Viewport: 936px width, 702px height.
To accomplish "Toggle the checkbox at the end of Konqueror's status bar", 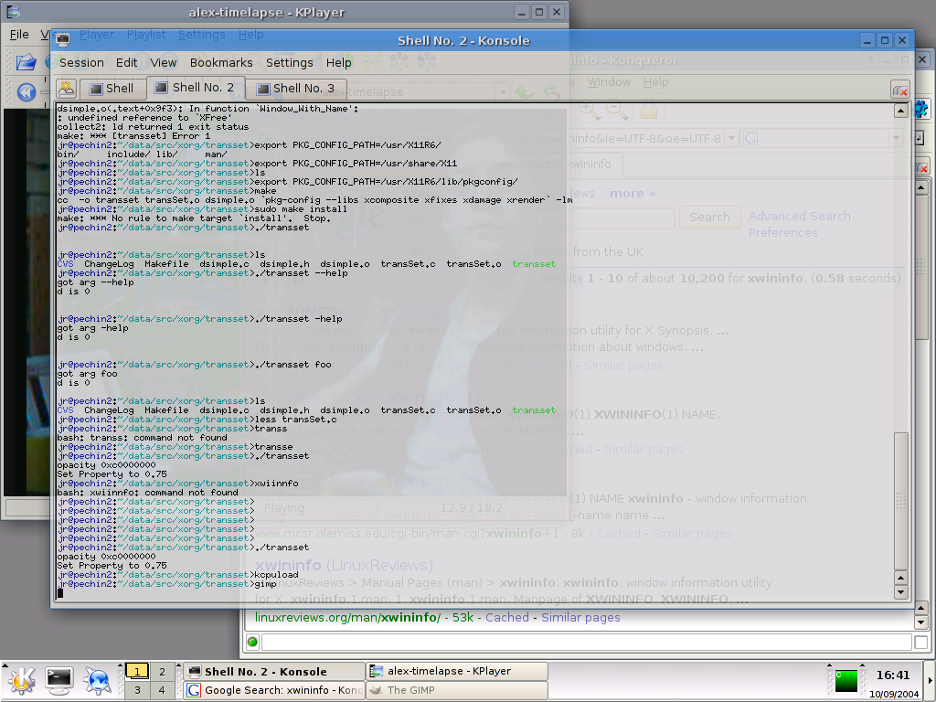I will tap(921, 643).
